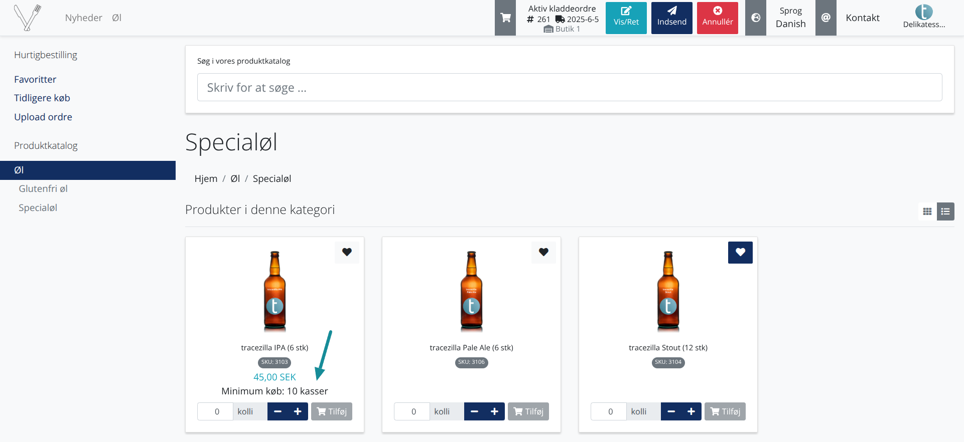
Task: Unfavorite the tracezilla Stout product
Action: click(x=740, y=253)
